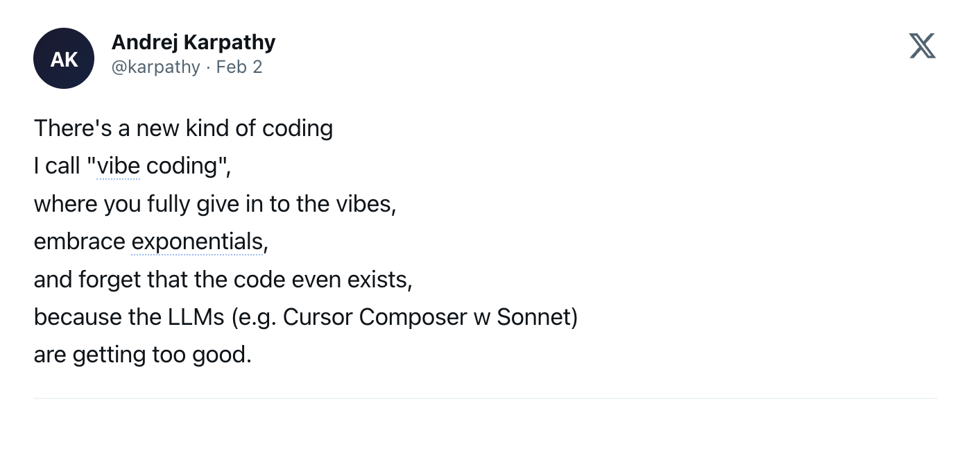Open the Feb 2 tweet date
Screen dimensions: 971x472
239,67
